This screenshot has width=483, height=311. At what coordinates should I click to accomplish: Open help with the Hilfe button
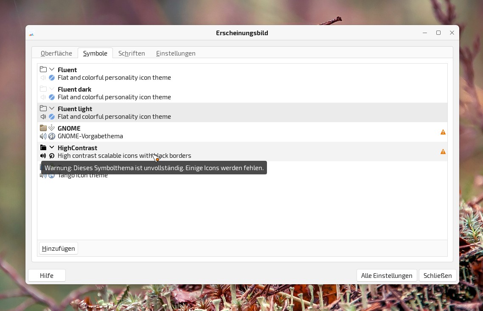coord(47,276)
